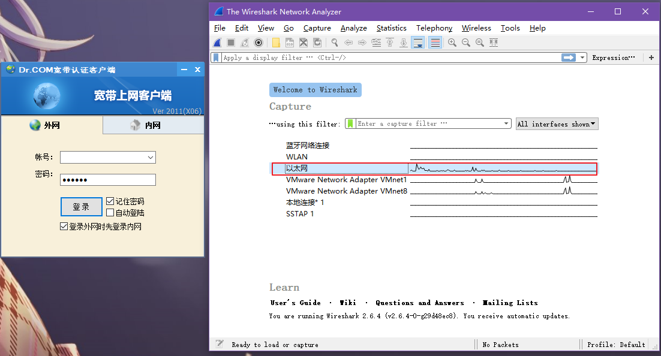This screenshot has width=661, height=356.
Task: Click the zoom in toolbar icon
Action: (x=452, y=43)
